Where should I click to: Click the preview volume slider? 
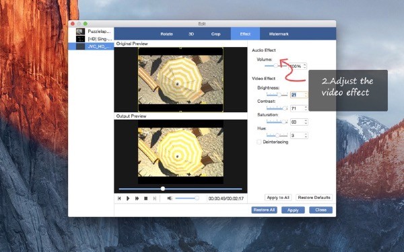coord(187,198)
